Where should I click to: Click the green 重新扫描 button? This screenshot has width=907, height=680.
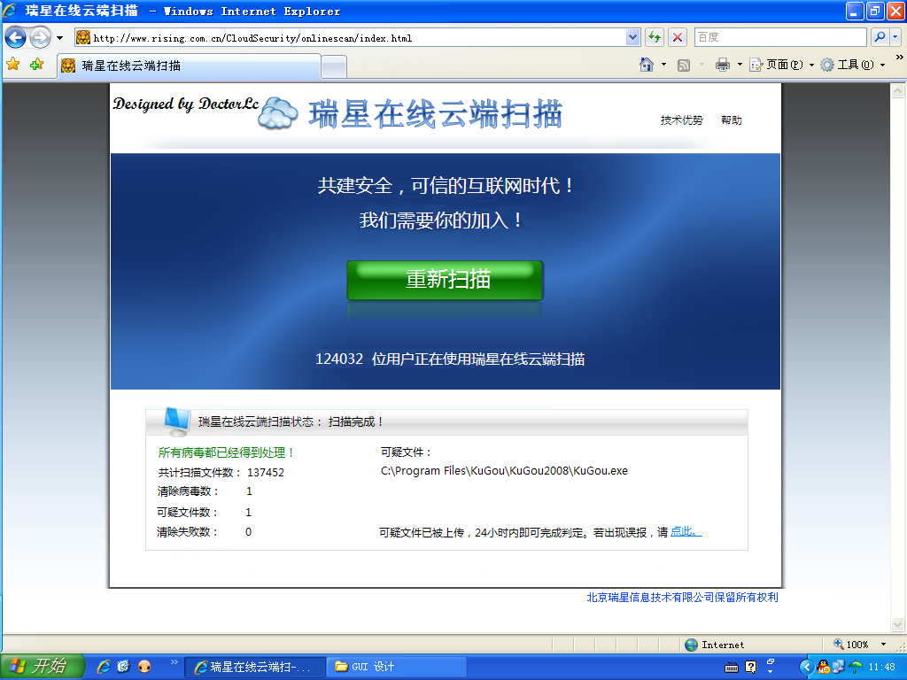pyautogui.click(x=445, y=280)
